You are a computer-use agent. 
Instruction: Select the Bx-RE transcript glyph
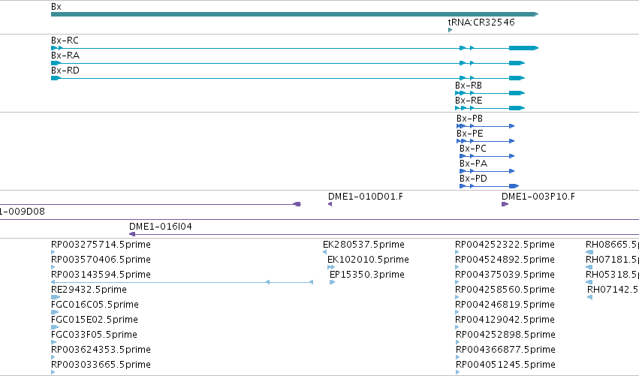coord(490,108)
